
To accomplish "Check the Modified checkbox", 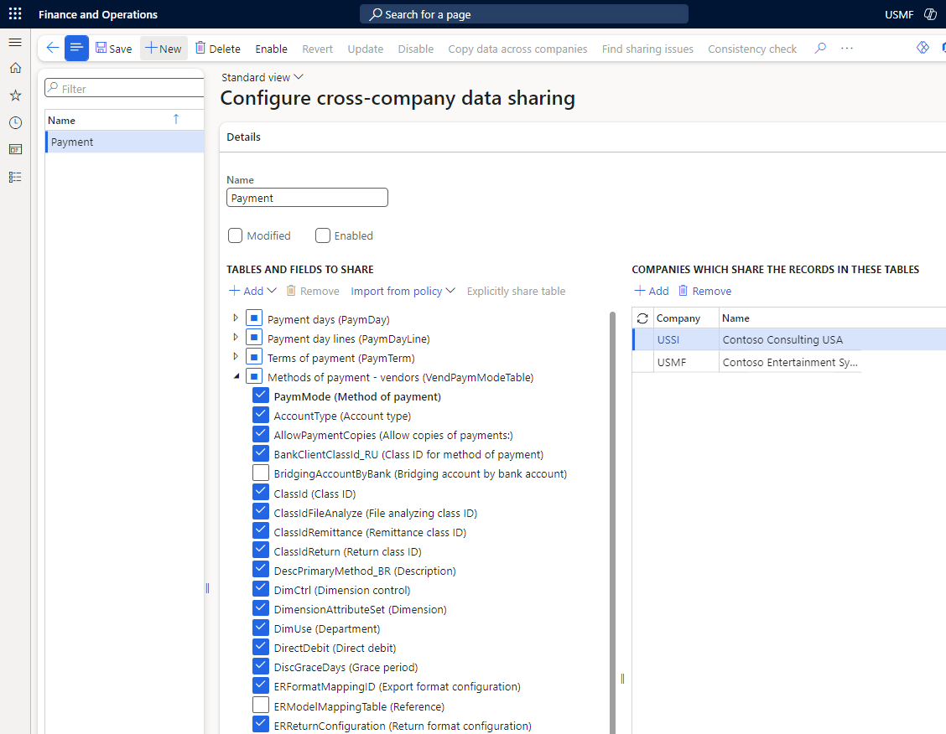I will coord(235,235).
